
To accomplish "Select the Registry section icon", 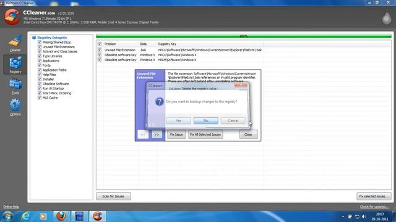I will pyautogui.click(x=15, y=64).
